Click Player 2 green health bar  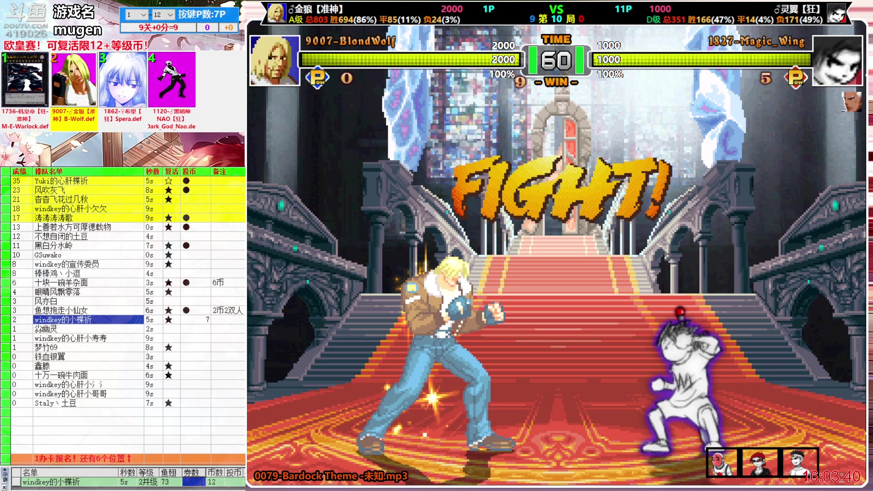(702, 60)
